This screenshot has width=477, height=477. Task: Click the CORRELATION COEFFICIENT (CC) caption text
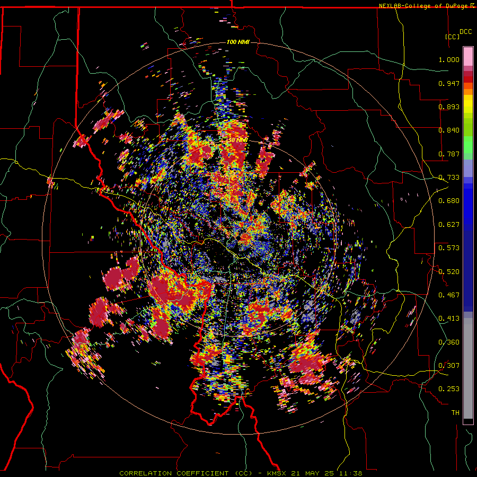tap(185, 473)
